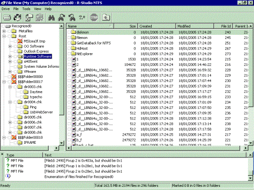This screenshot has width=254, height=190.
Task: Click the diskmon folder icon in file list
Action: click(74, 32)
